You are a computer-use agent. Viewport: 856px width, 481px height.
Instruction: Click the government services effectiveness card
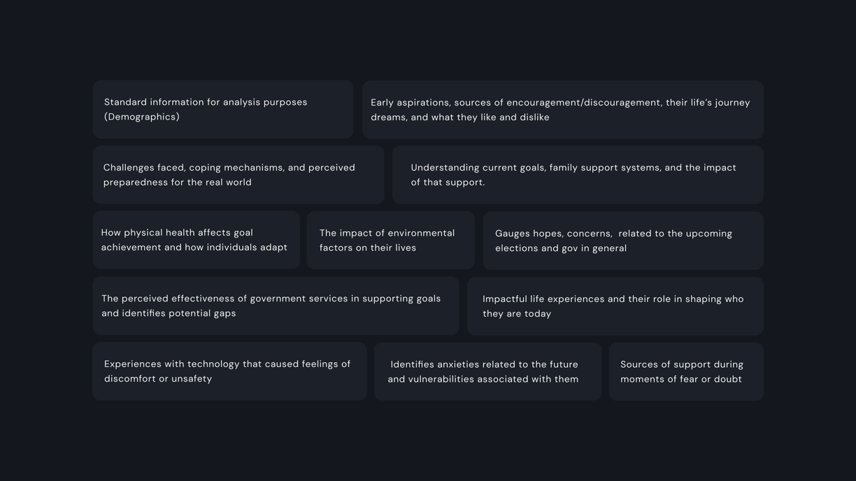point(276,306)
